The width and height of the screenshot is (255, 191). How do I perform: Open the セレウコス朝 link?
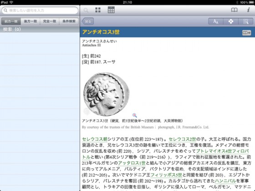(x=95, y=139)
